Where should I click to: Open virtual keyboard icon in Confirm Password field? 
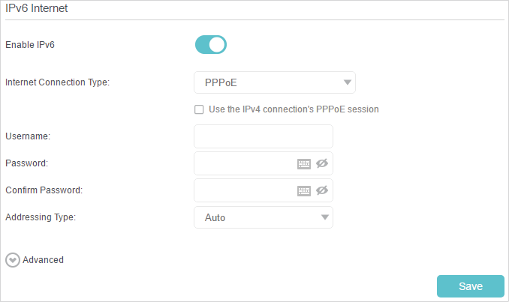(x=304, y=191)
